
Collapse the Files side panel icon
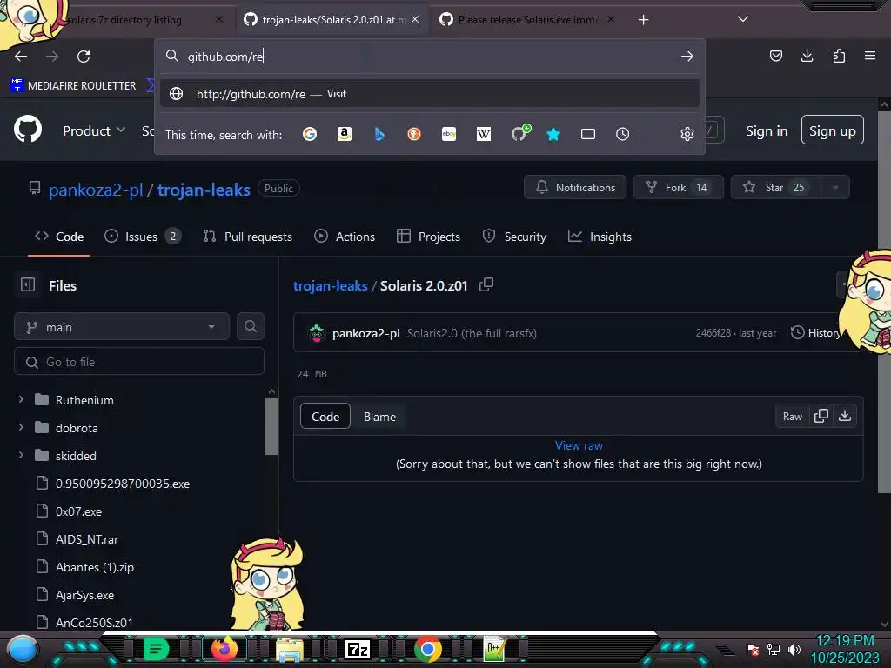click(28, 284)
